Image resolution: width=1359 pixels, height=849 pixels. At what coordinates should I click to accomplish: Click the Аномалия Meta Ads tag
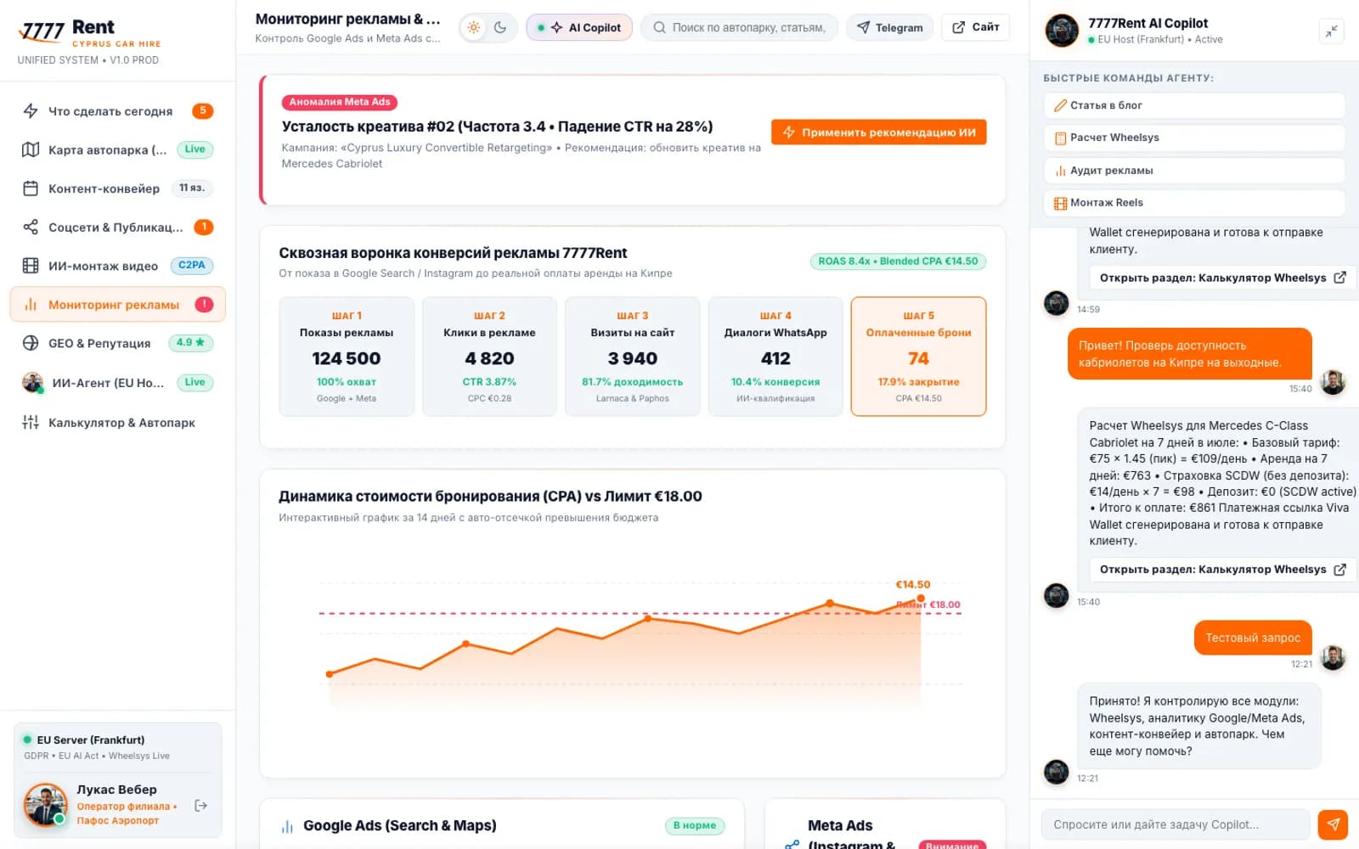pos(340,102)
